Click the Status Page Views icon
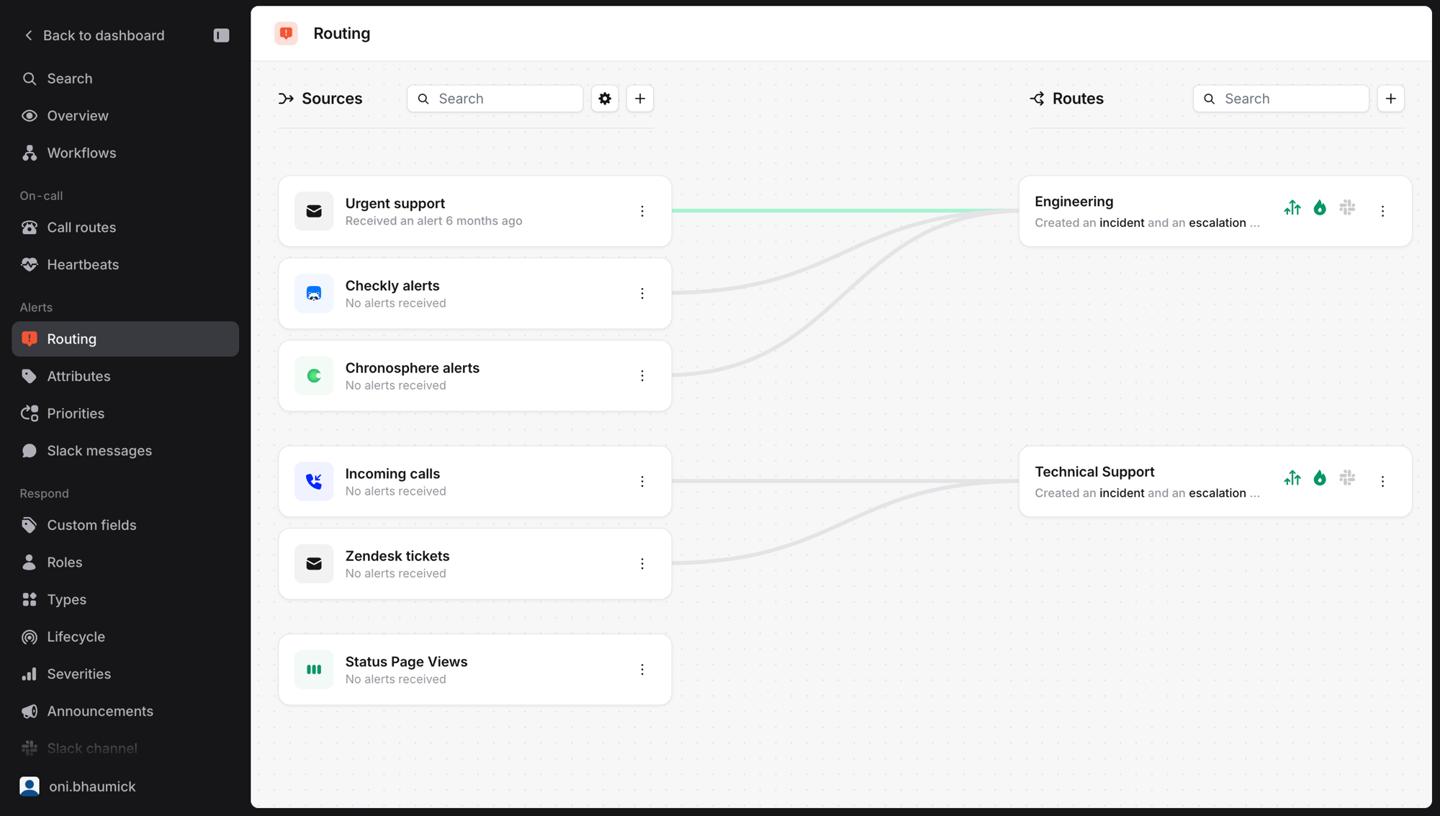This screenshot has height=816, width=1440. [314, 670]
